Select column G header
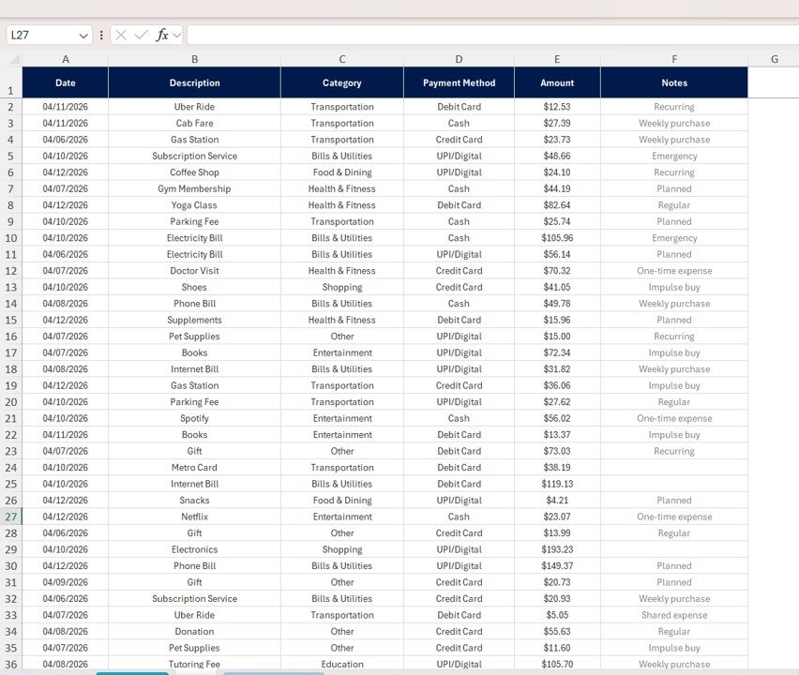Image resolution: width=799 pixels, height=675 pixels. pyautogui.click(x=774, y=59)
